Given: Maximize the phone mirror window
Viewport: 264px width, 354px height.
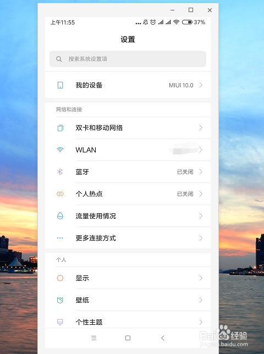Looking at the screenshot, I should coord(191,10).
